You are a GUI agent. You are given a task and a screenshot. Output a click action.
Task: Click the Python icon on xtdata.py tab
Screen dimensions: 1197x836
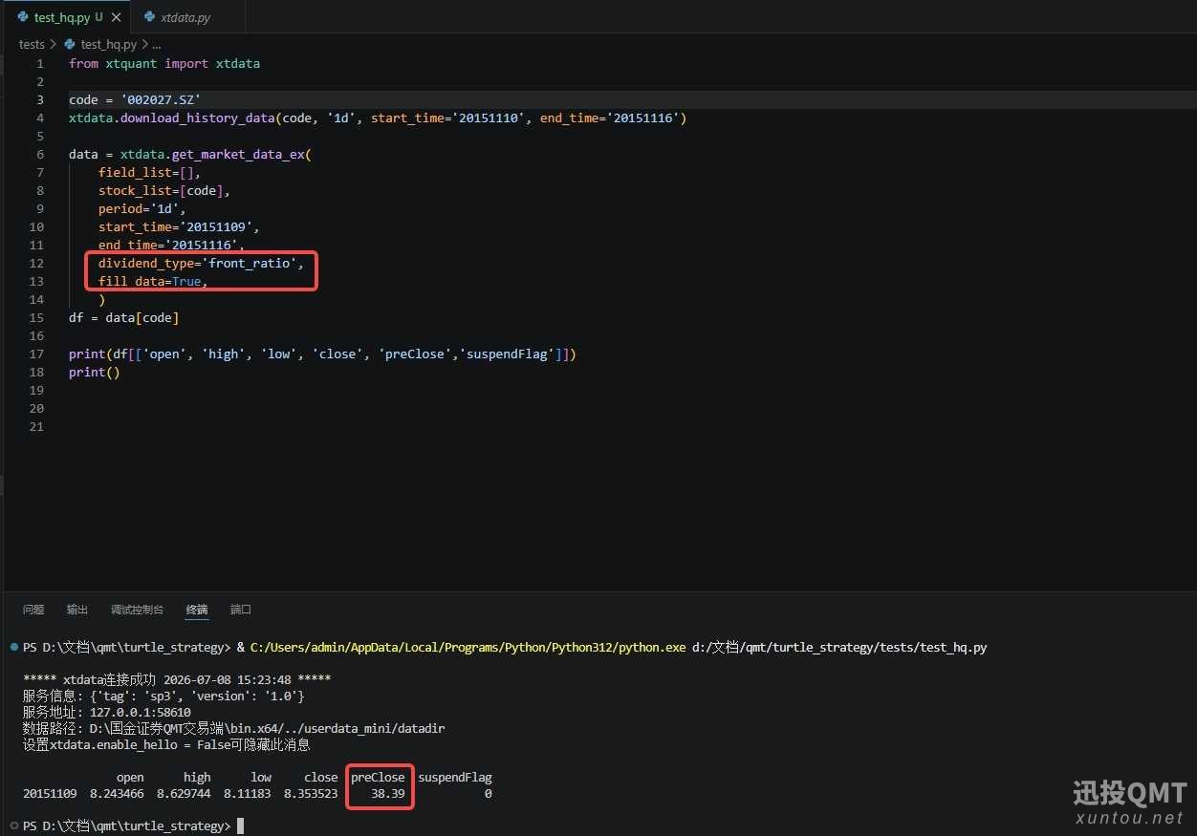pos(149,17)
